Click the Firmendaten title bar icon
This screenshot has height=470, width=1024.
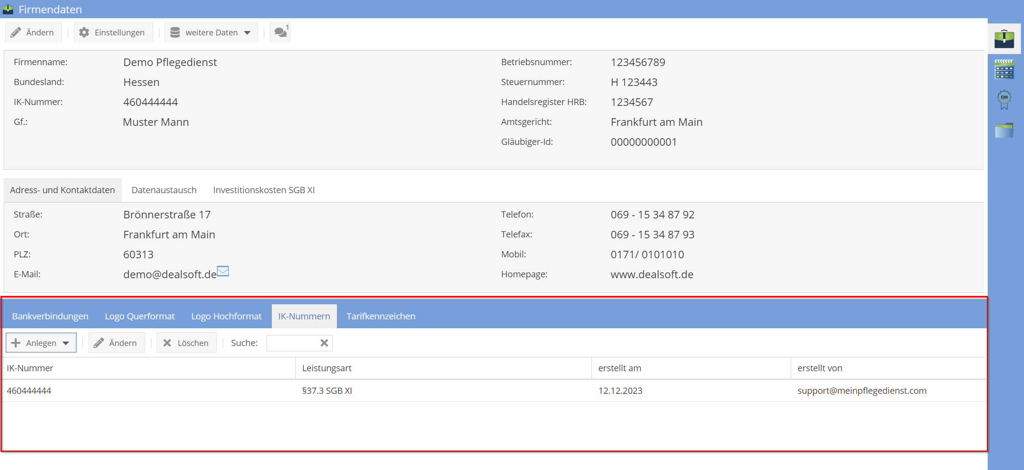(8, 9)
